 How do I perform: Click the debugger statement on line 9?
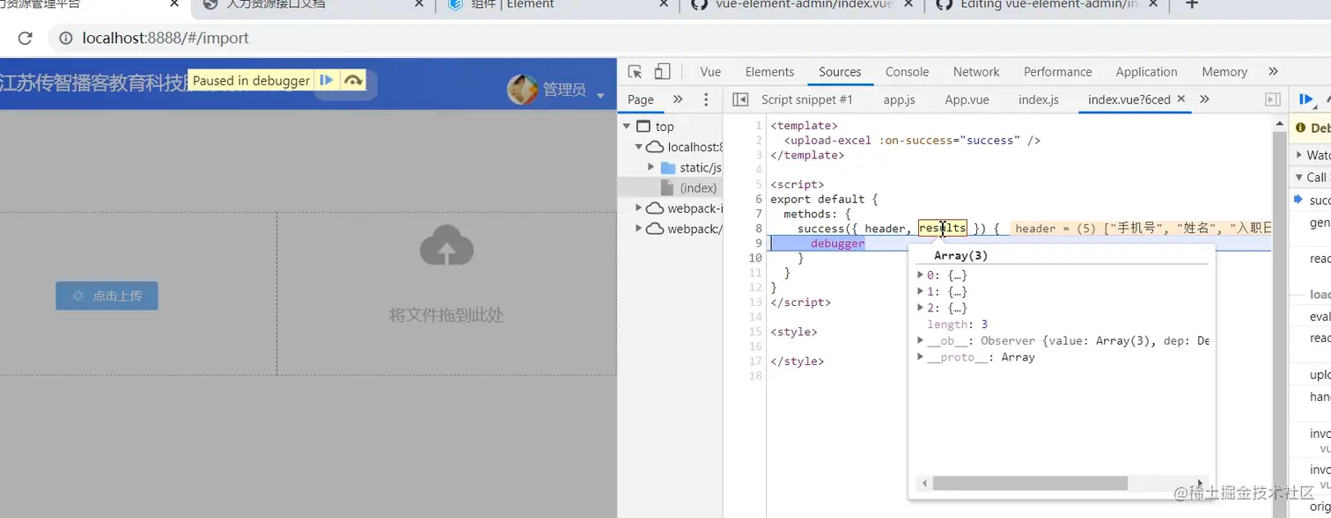(838, 244)
